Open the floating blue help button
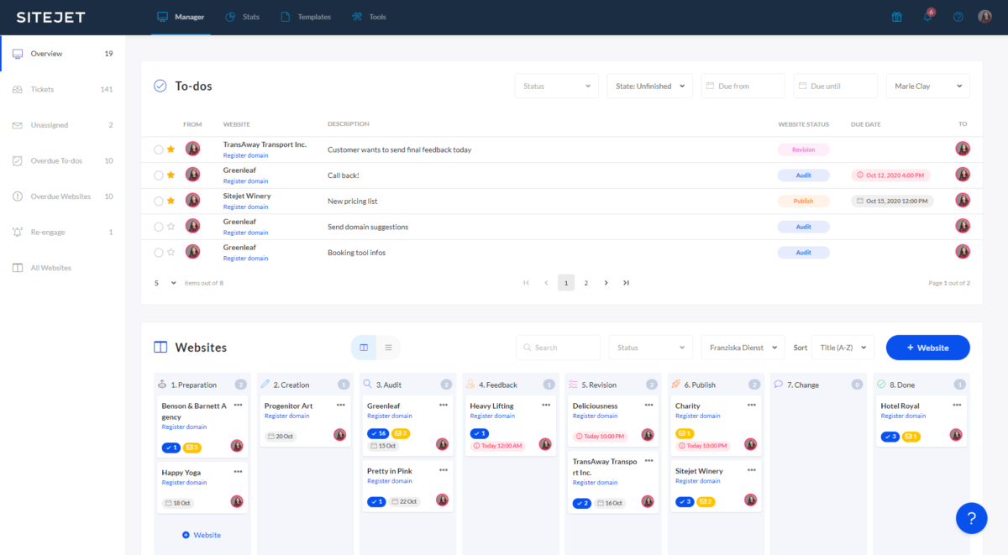The height and width of the screenshot is (555, 1008). coord(971,518)
